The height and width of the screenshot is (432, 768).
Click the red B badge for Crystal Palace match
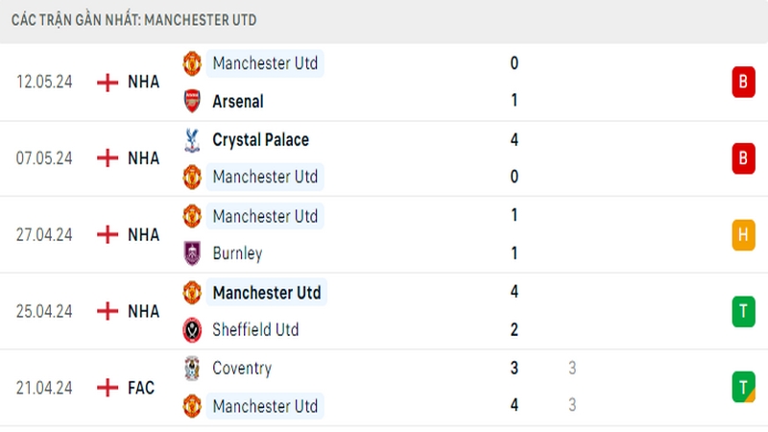(x=743, y=158)
